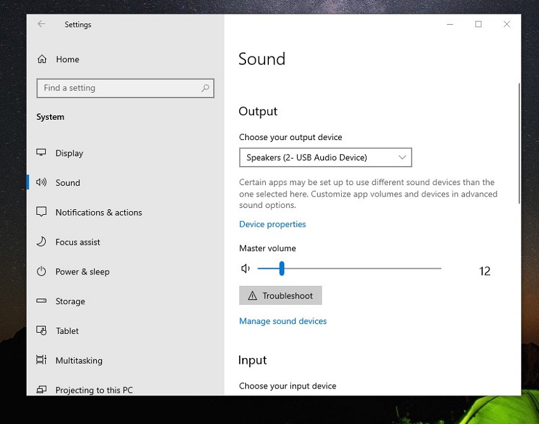This screenshot has height=424, width=539.
Task: Click the output device dropdown chevron
Action: pos(402,157)
